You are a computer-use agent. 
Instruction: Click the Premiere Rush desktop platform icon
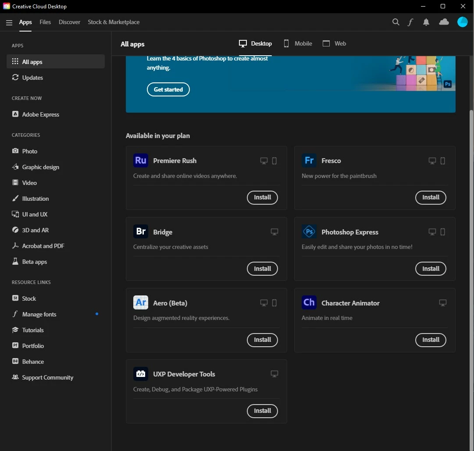click(264, 161)
